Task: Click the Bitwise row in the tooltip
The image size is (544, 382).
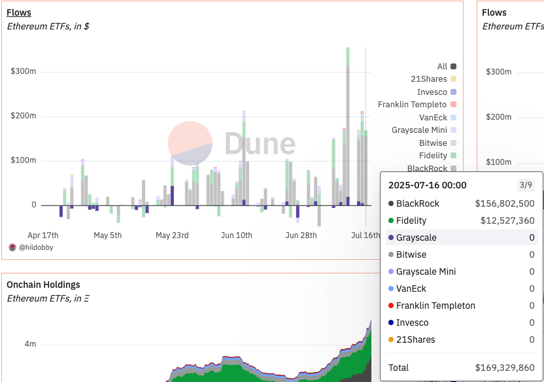Action: [462, 254]
